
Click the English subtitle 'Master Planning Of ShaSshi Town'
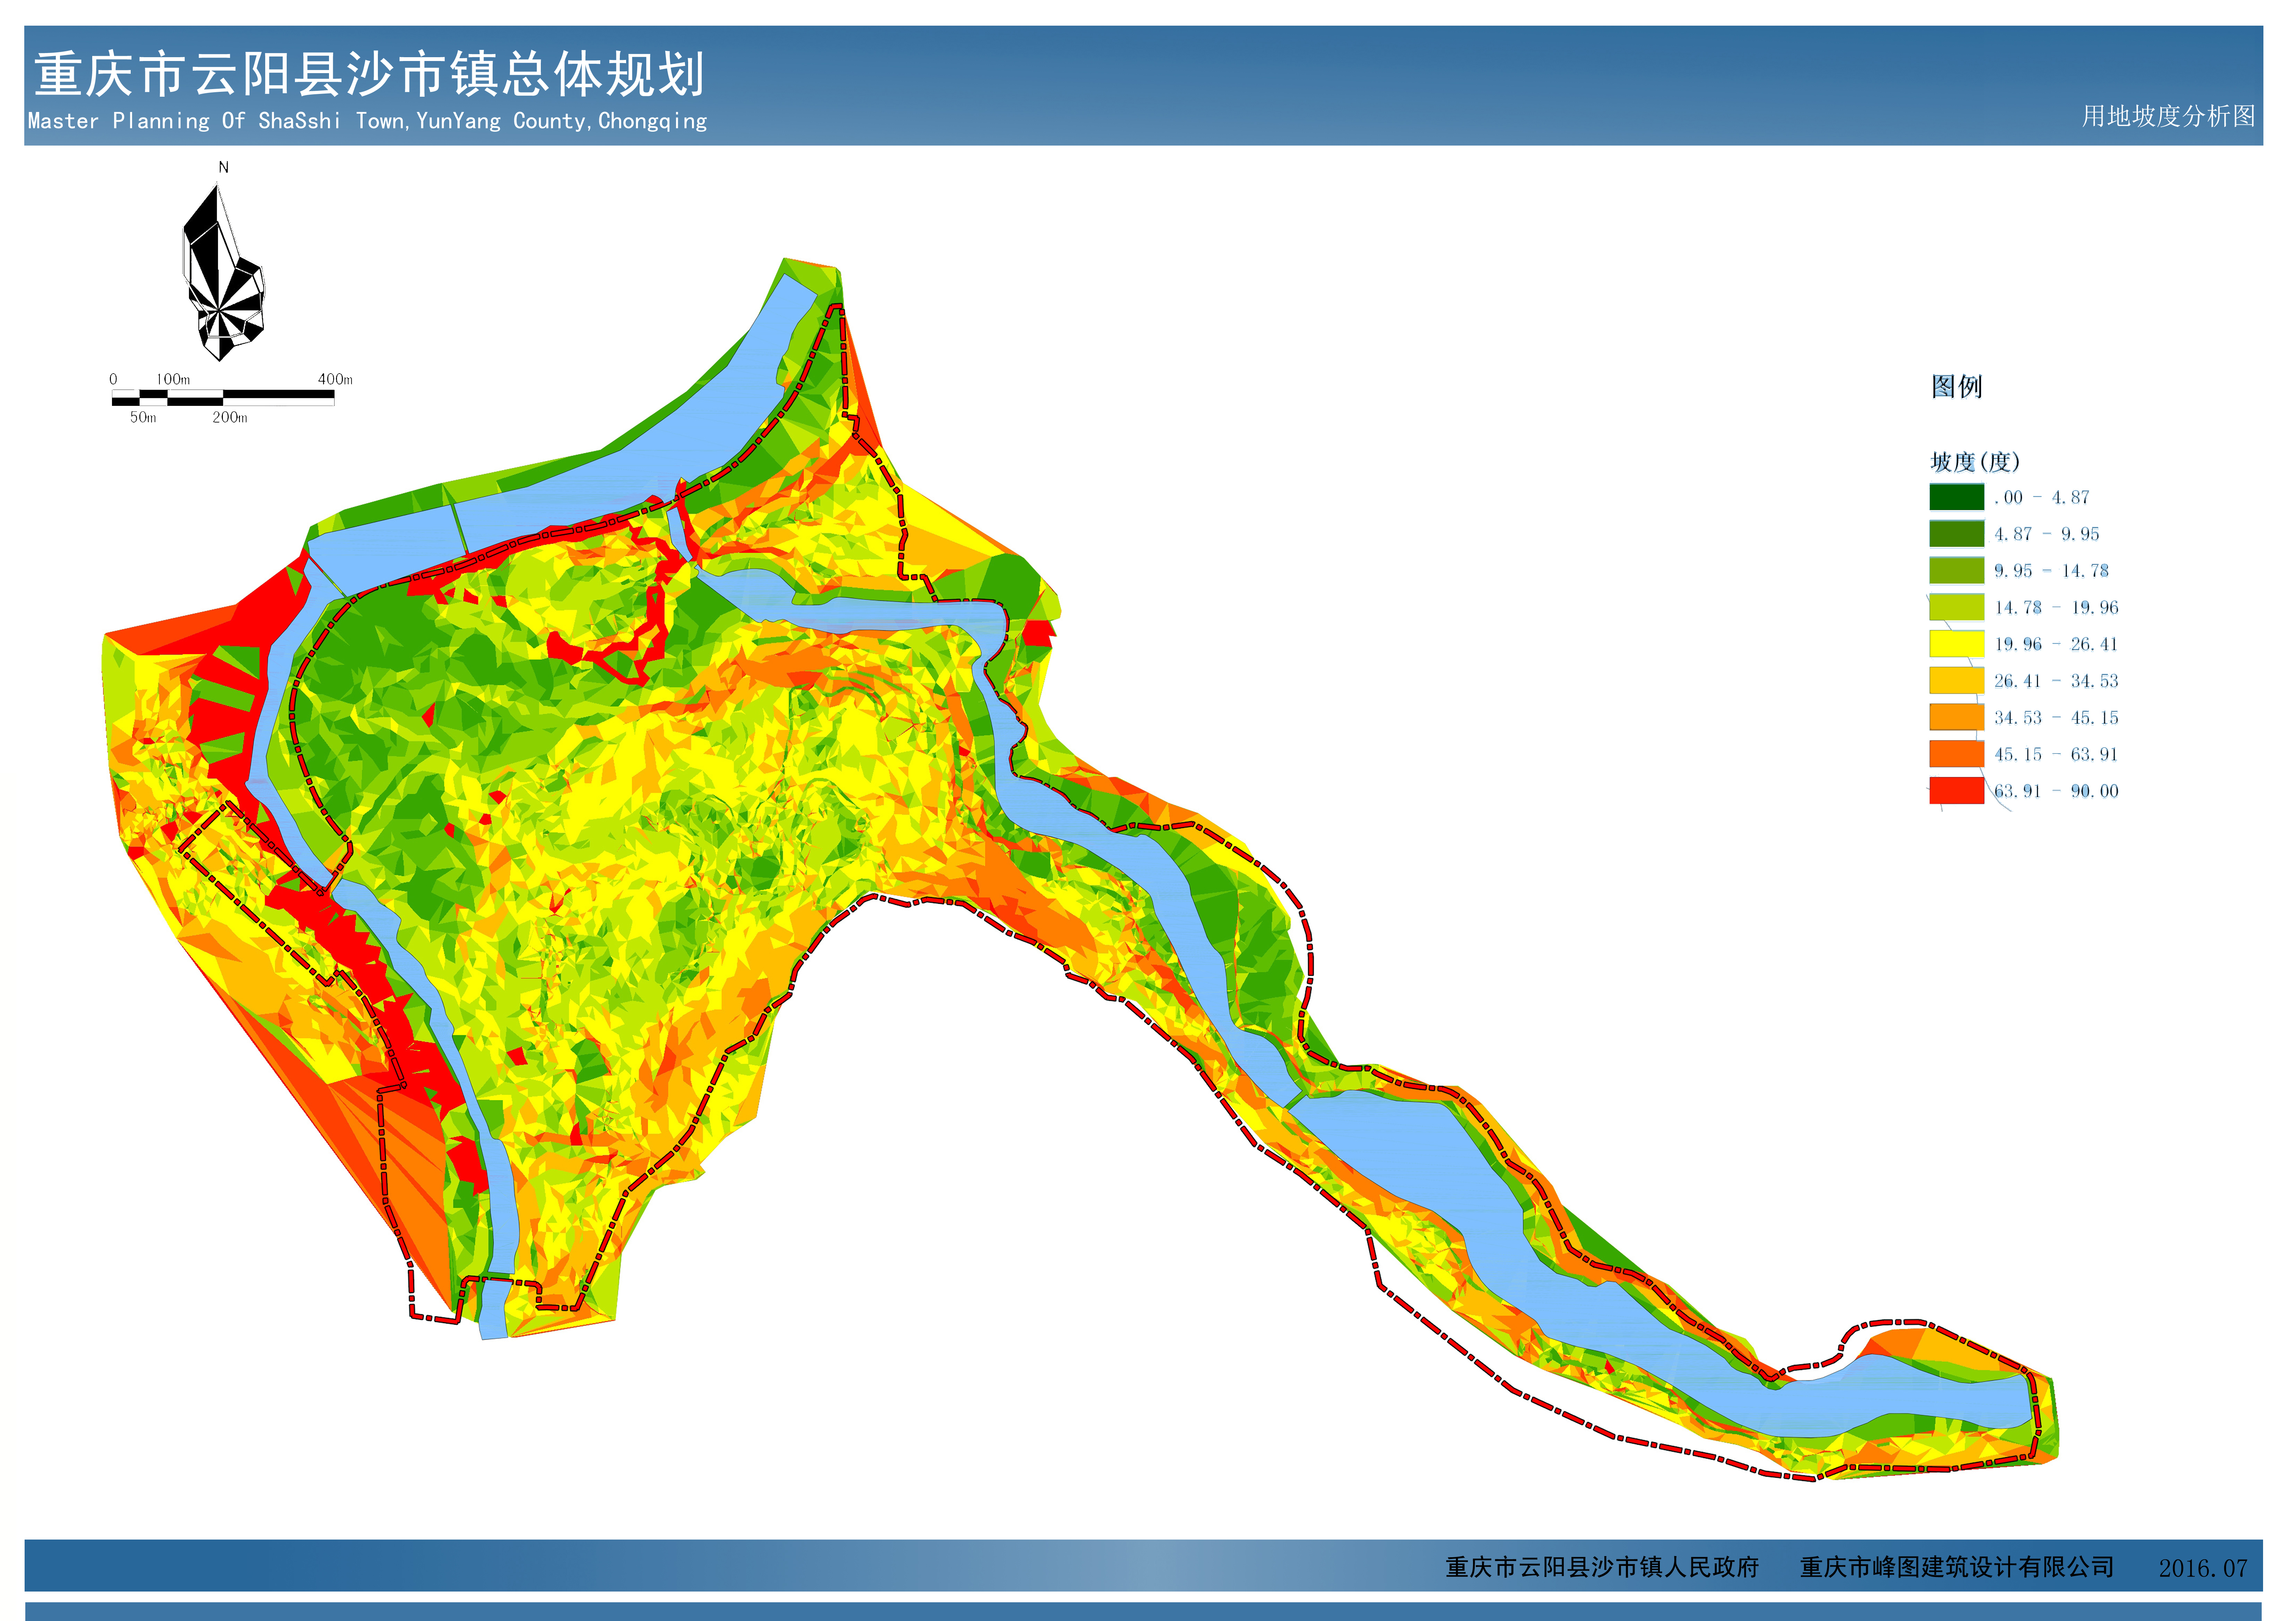point(216,121)
